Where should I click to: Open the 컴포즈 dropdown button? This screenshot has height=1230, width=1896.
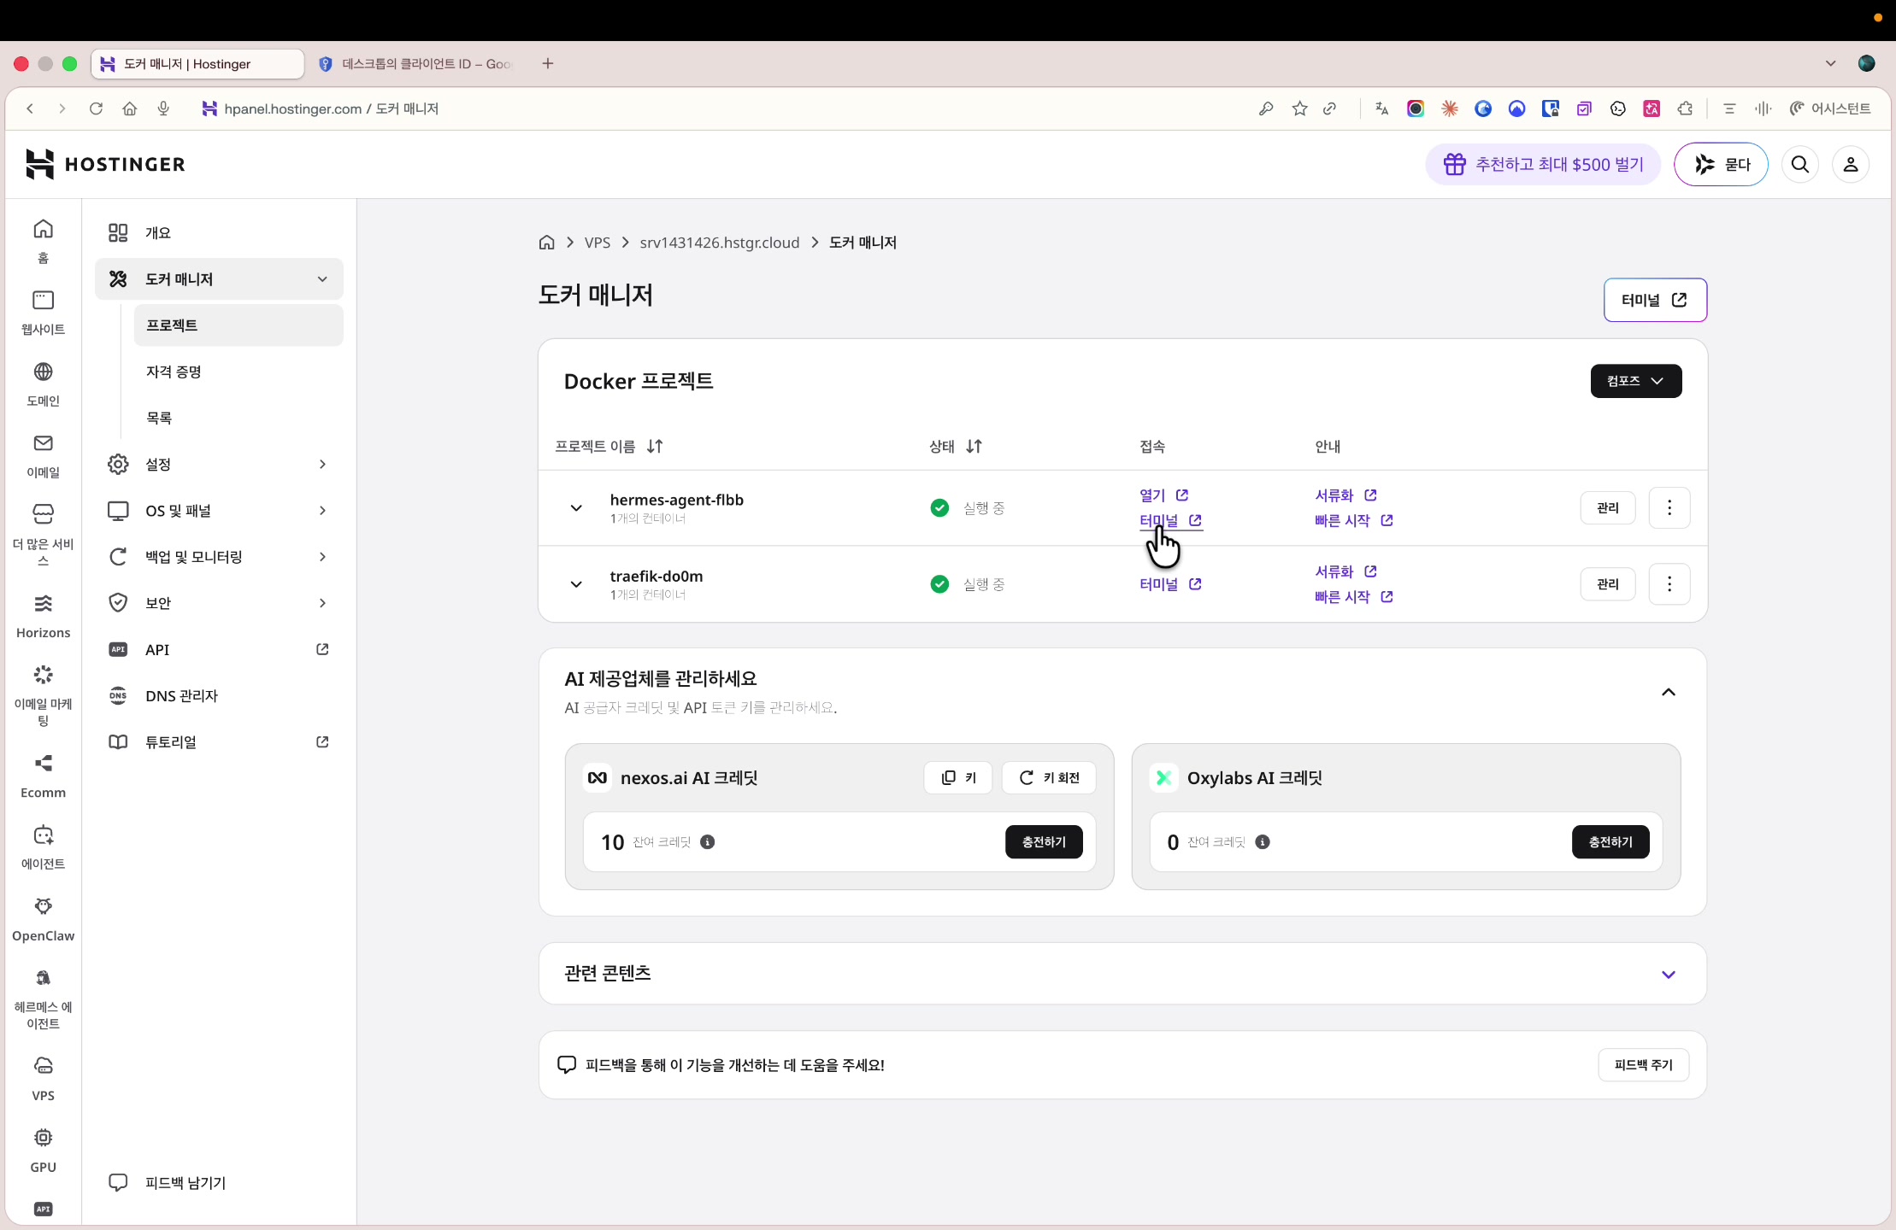point(1636,381)
